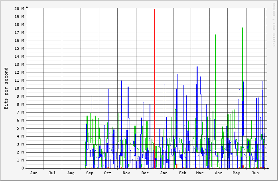
Task: Click the Mar x-axis label
Action: [200, 173]
